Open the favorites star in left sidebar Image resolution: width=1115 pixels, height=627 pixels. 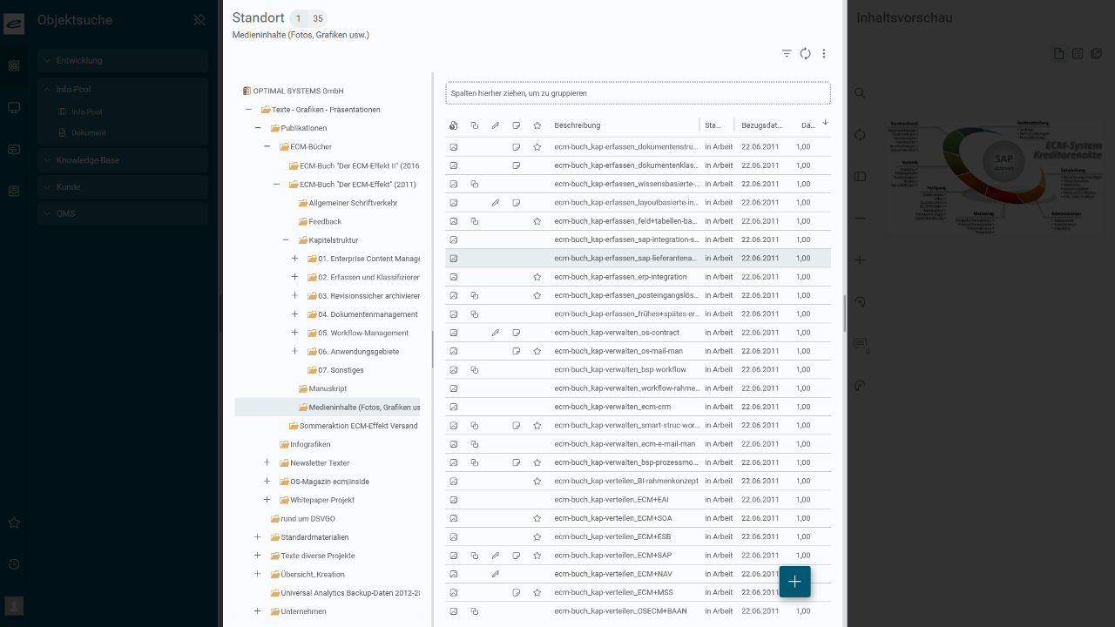(14, 523)
